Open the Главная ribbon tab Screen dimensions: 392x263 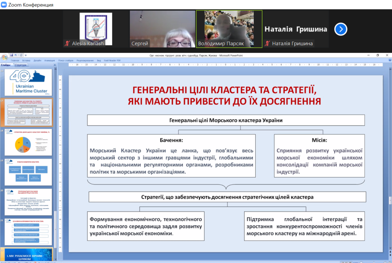(x=15, y=61)
